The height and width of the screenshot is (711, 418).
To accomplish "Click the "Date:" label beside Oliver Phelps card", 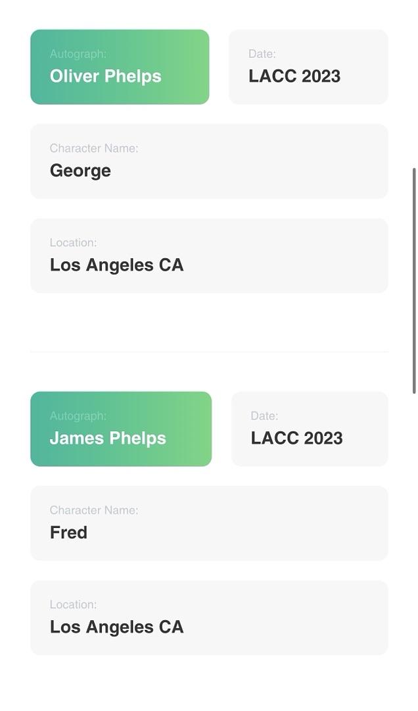I will click(262, 54).
